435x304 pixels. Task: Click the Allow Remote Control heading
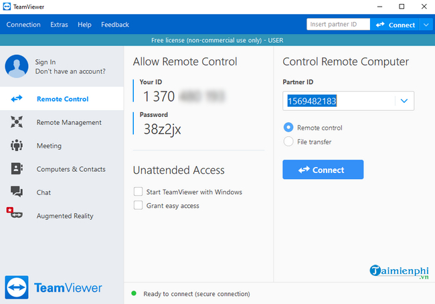coord(185,61)
